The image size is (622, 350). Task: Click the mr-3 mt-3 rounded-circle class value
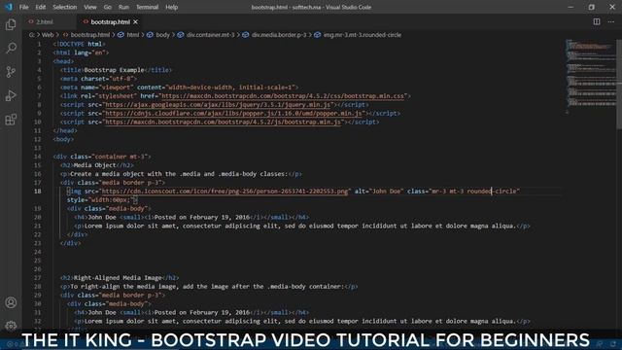(474, 192)
